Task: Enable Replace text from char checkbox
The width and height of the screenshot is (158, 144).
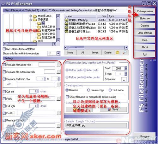Action: pyautogui.click(x=4, y=79)
